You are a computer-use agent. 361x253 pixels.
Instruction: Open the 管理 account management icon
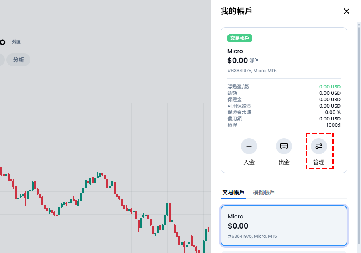point(319,146)
